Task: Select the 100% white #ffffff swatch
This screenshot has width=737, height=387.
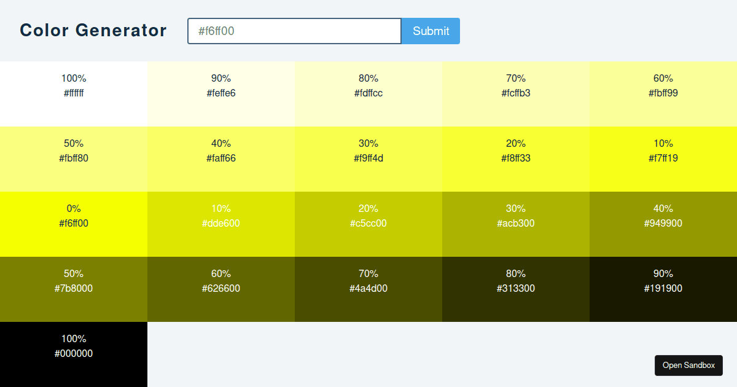Action: coord(74,93)
